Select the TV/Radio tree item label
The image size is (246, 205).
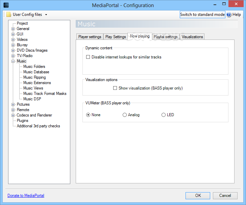point(25,56)
